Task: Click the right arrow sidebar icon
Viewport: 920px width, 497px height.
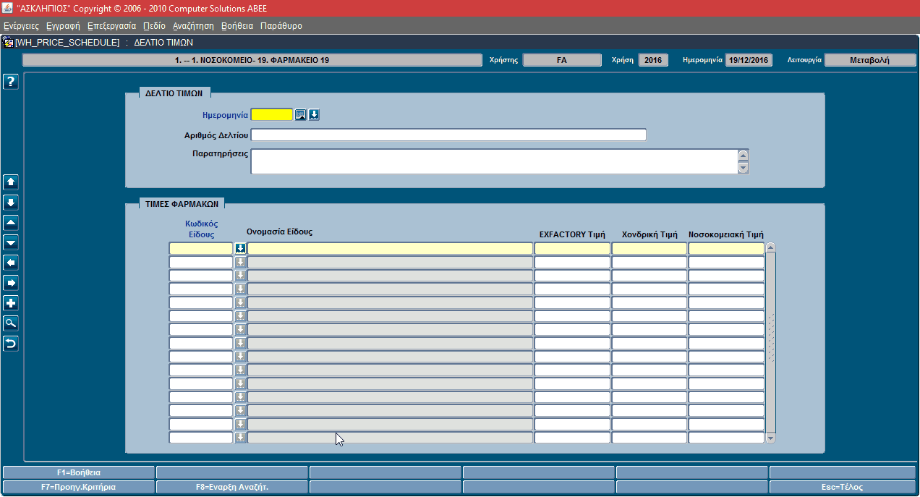Action: (x=11, y=283)
